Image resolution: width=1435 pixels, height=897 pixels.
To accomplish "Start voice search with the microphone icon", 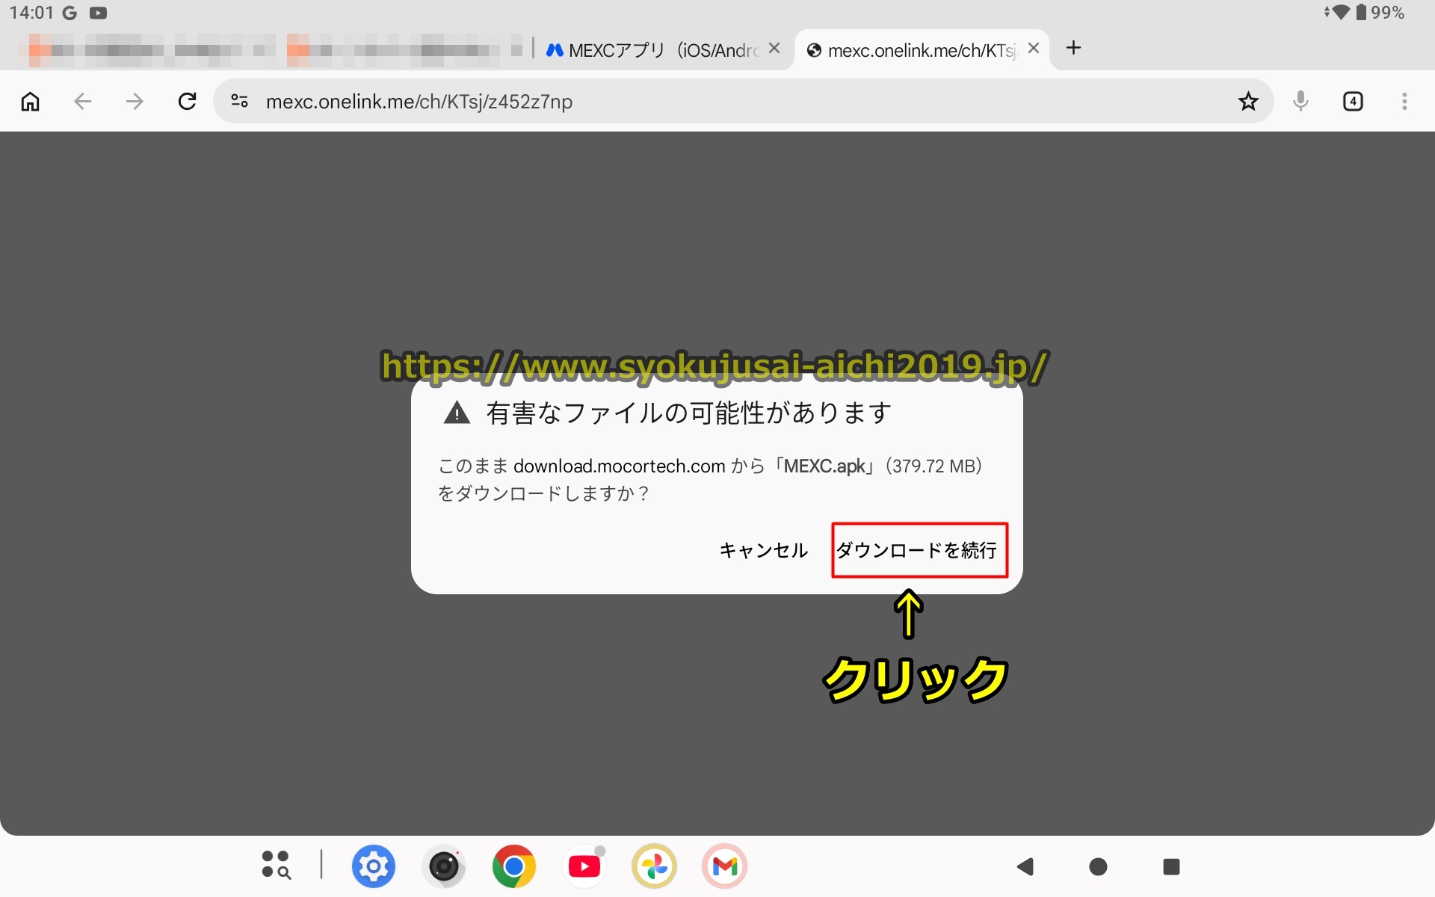I will (x=1300, y=101).
